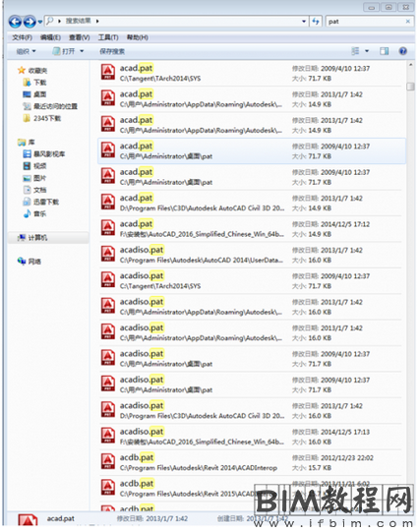Select 计算机 in the navigation pane
Screen dimensions: 419x532
pos(37,238)
